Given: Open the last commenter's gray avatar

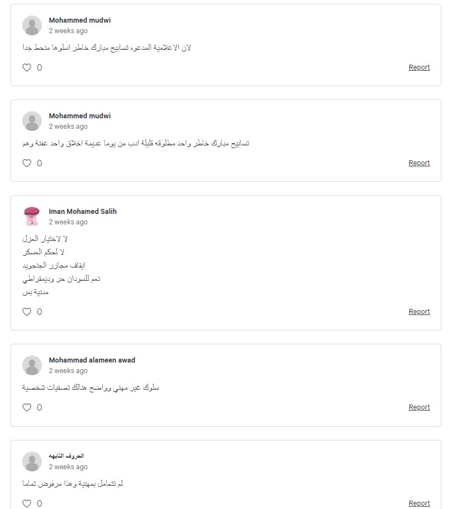Looking at the screenshot, I should coord(32,461).
